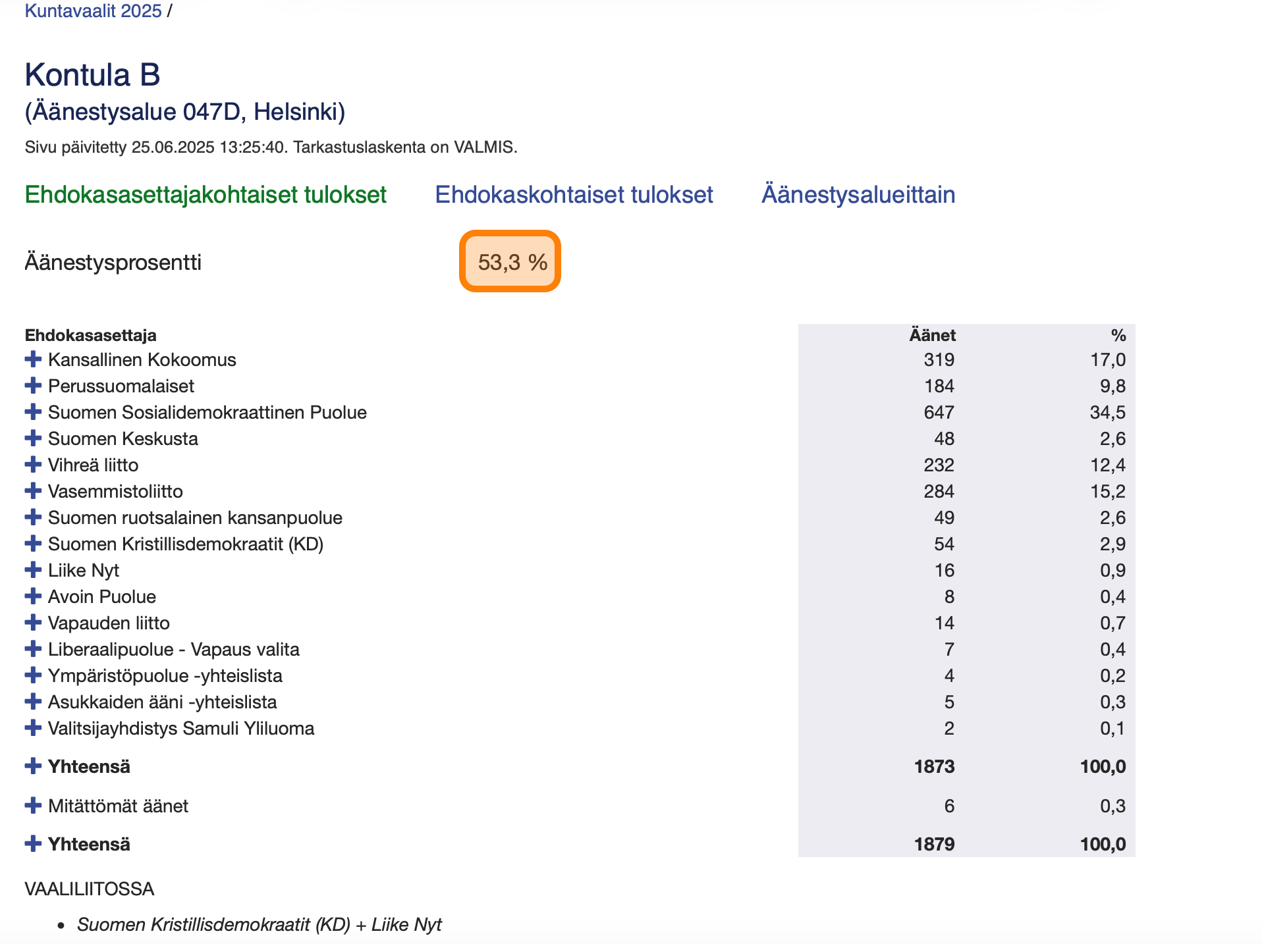Image resolution: width=1262 pixels, height=944 pixels.
Task: Click plus icon for Liike Nyt
Action: pos(33,570)
